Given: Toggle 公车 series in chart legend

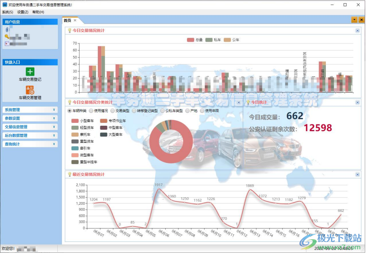Looking at the screenshot, I should (231, 40).
